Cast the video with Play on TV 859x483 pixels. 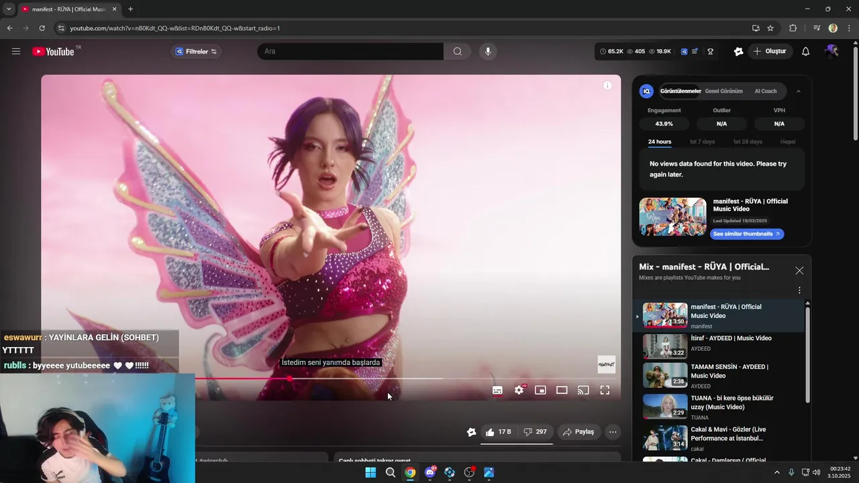pyautogui.click(x=583, y=390)
